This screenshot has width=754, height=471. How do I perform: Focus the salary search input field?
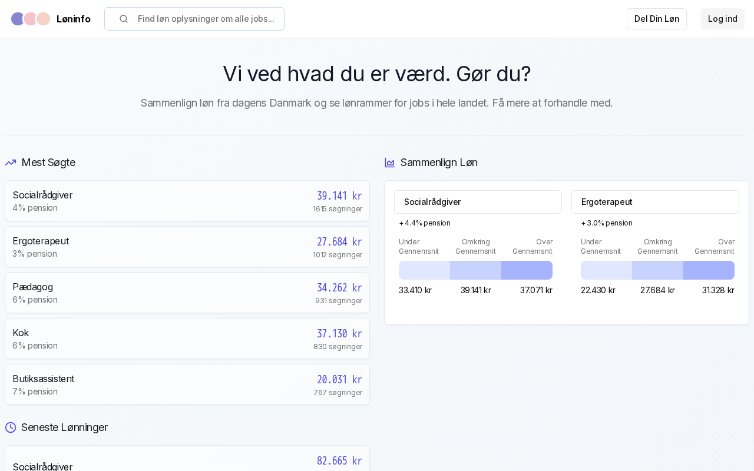click(x=206, y=19)
